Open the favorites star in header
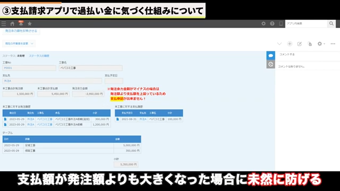This screenshot has width=340, height=191. click(30, 23)
